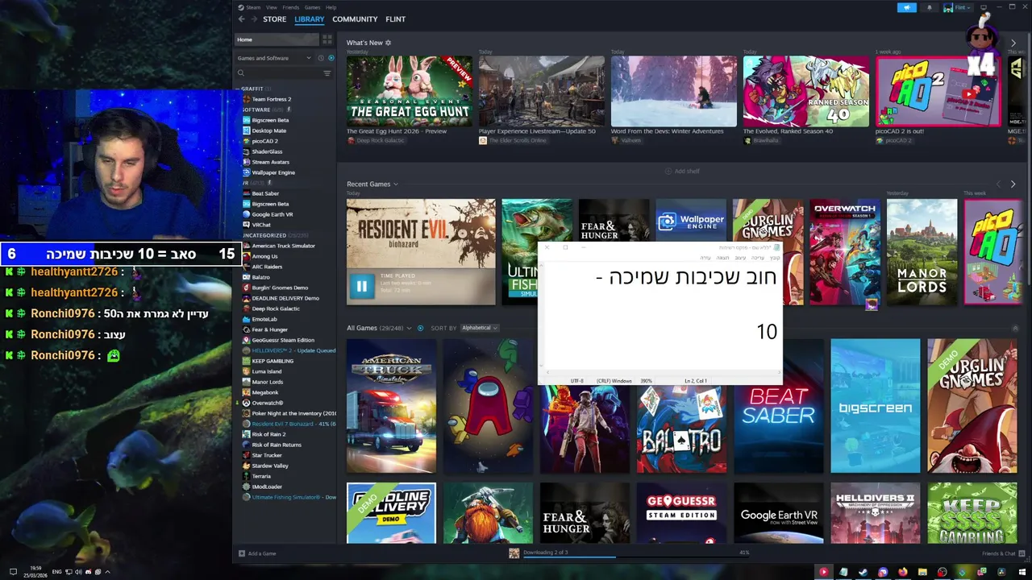This screenshot has height=580, width=1032.
Task: Pause Resident Evil 7 download
Action: (x=361, y=285)
